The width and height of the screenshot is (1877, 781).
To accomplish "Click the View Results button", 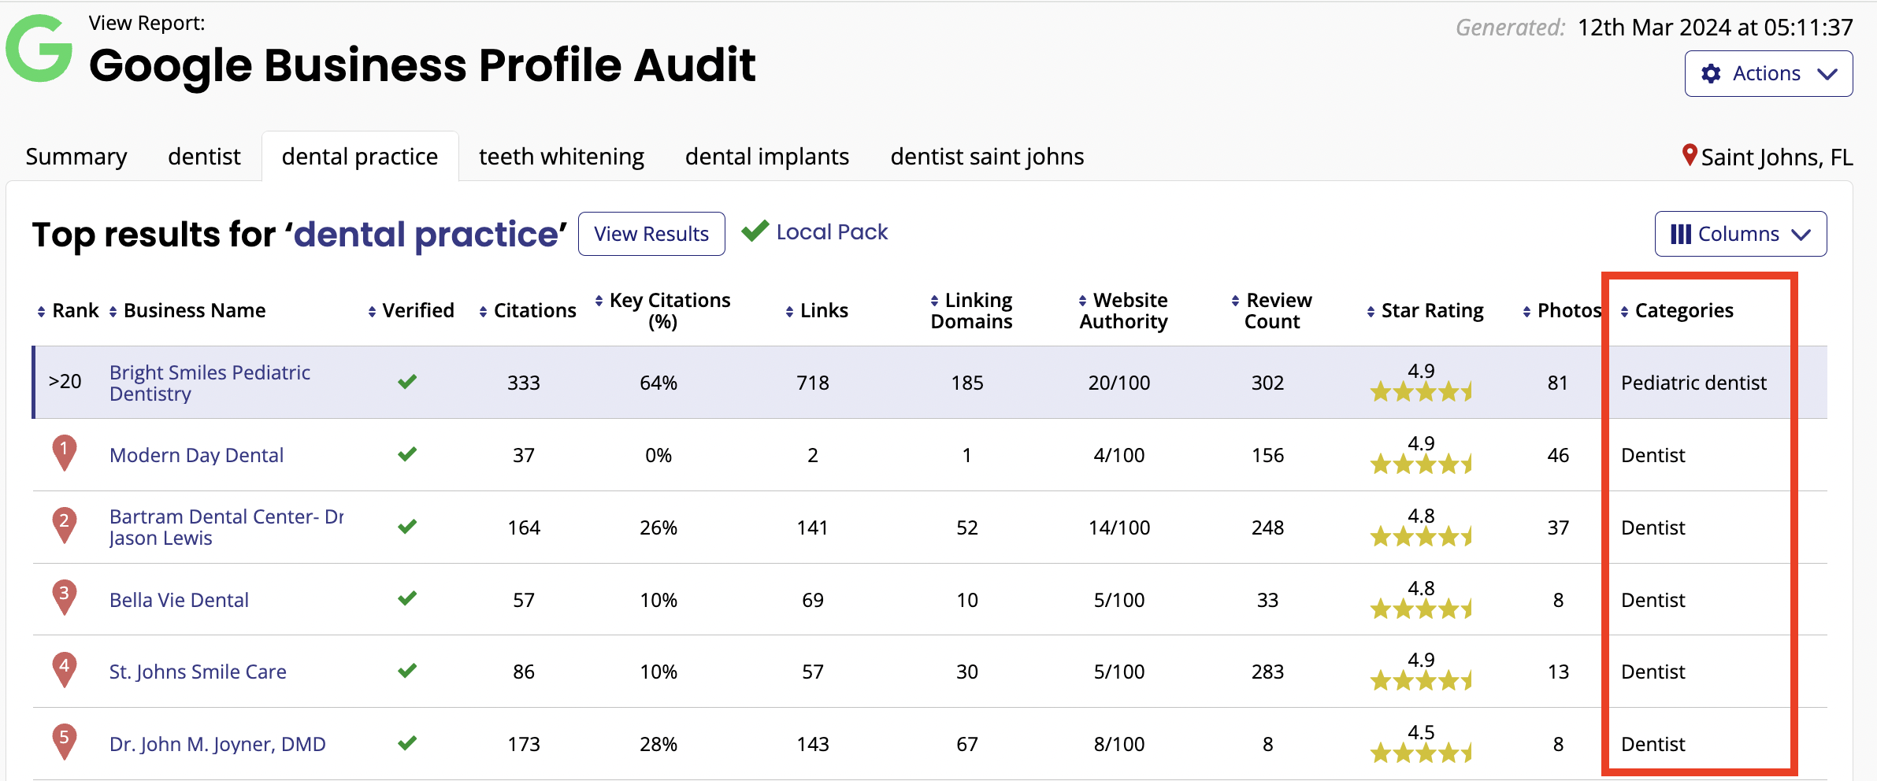I will click(651, 234).
